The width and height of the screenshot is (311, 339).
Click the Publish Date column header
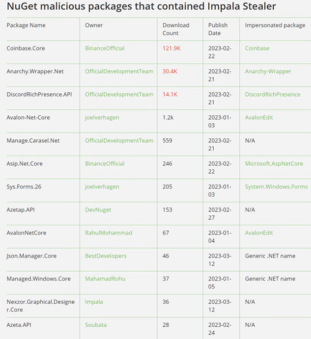pyautogui.click(x=218, y=29)
